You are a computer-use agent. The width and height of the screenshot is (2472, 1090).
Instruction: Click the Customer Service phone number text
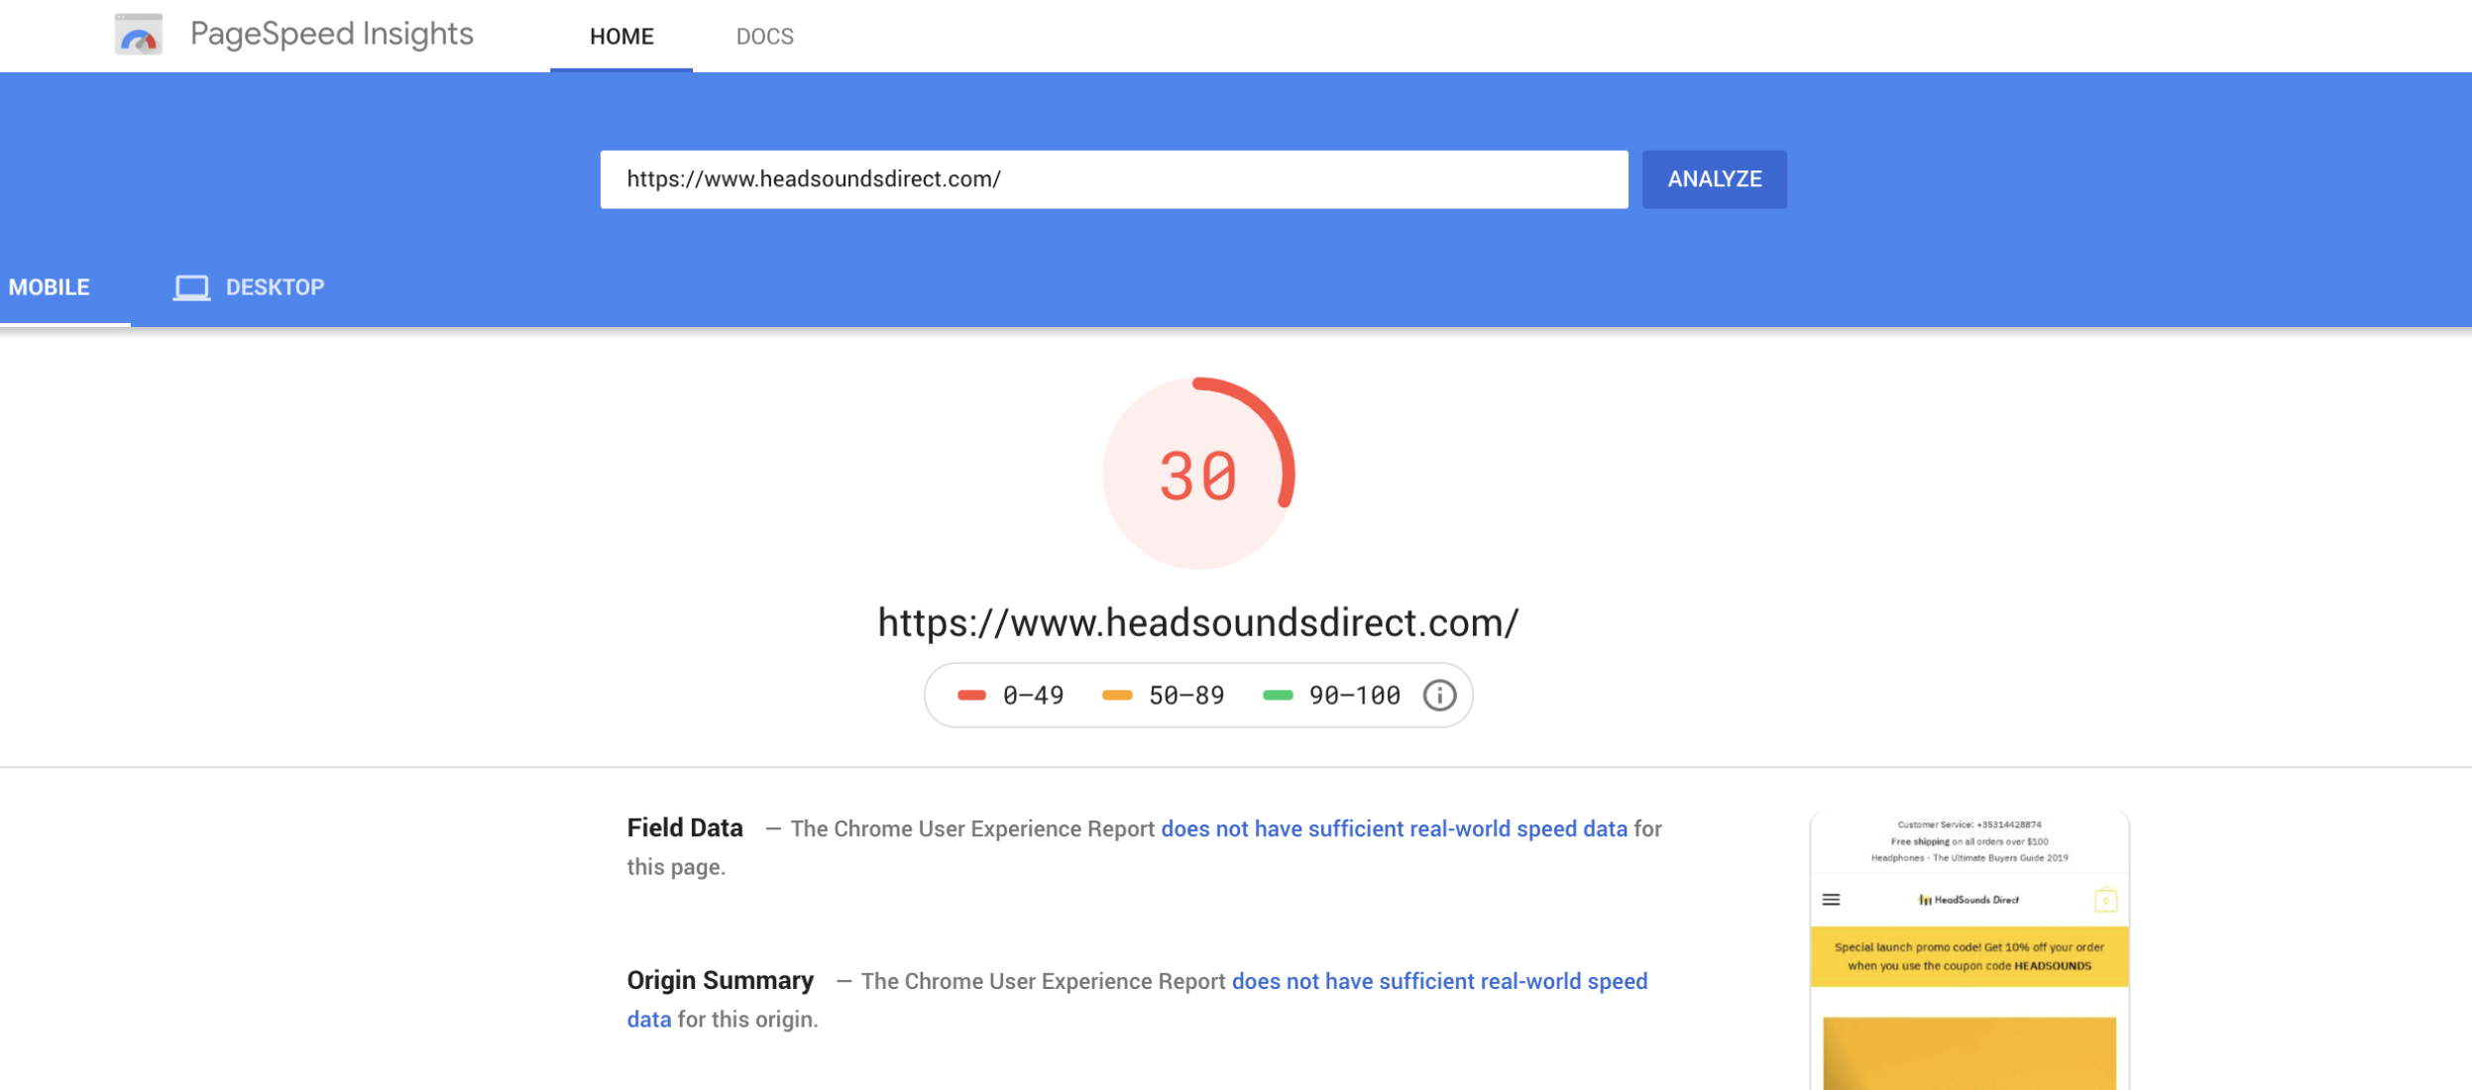(x=1969, y=824)
